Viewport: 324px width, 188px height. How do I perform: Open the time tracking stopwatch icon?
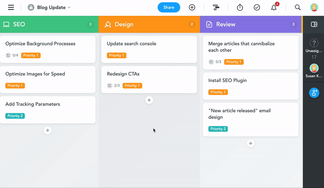(240, 7)
